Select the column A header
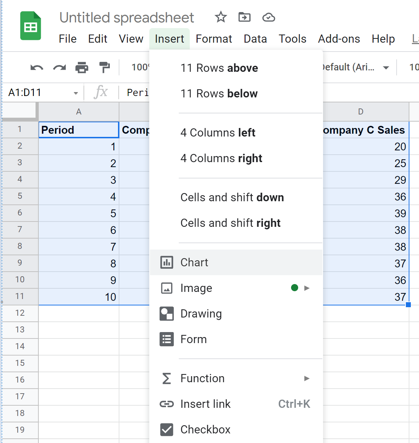The image size is (419, 443). (x=79, y=112)
